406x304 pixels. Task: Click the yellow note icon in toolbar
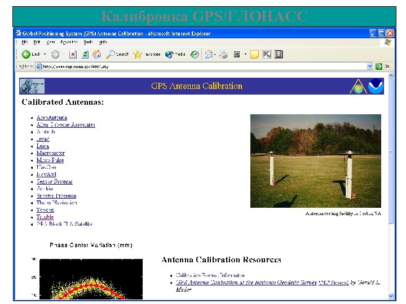click(254, 54)
